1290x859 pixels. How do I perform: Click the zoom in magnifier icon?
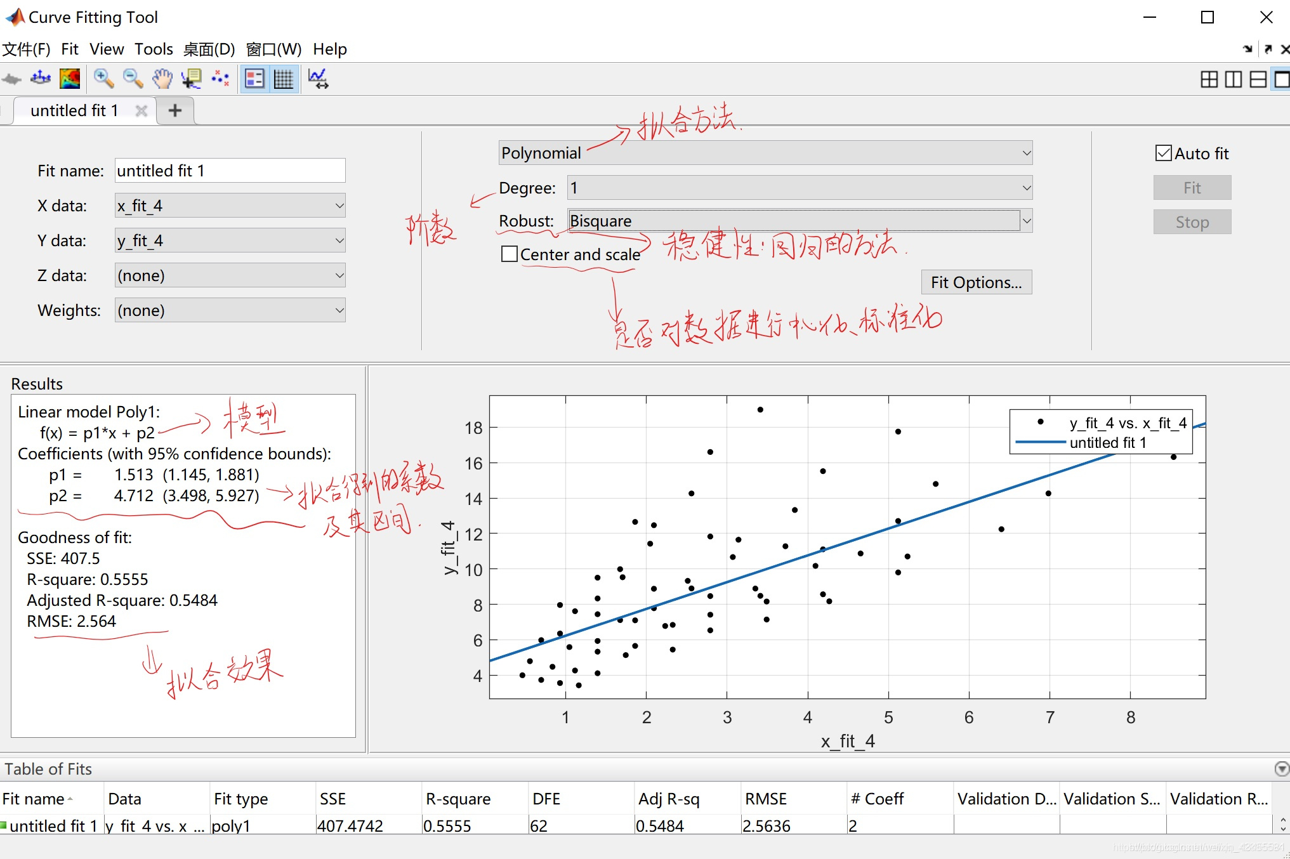(103, 79)
